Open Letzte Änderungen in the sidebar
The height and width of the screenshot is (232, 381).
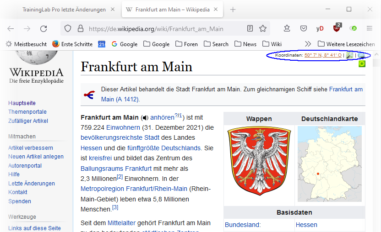coord(32,184)
